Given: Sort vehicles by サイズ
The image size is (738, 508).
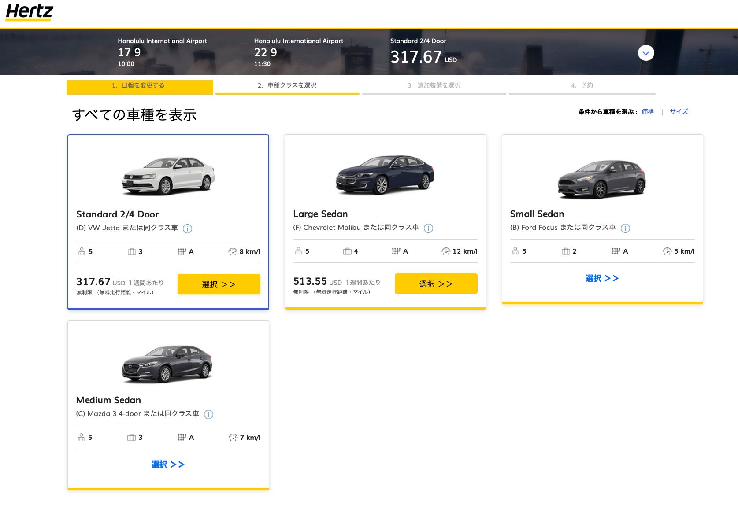Looking at the screenshot, I should pyautogui.click(x=679, y=112).
